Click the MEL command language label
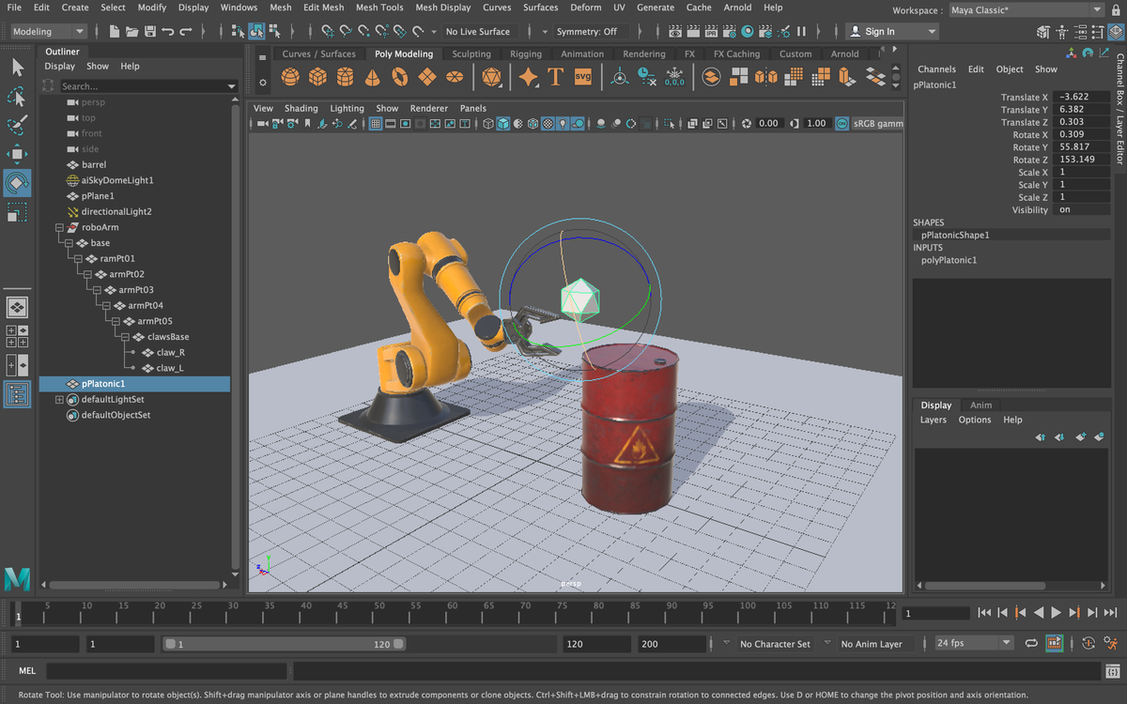 (27, 671)
